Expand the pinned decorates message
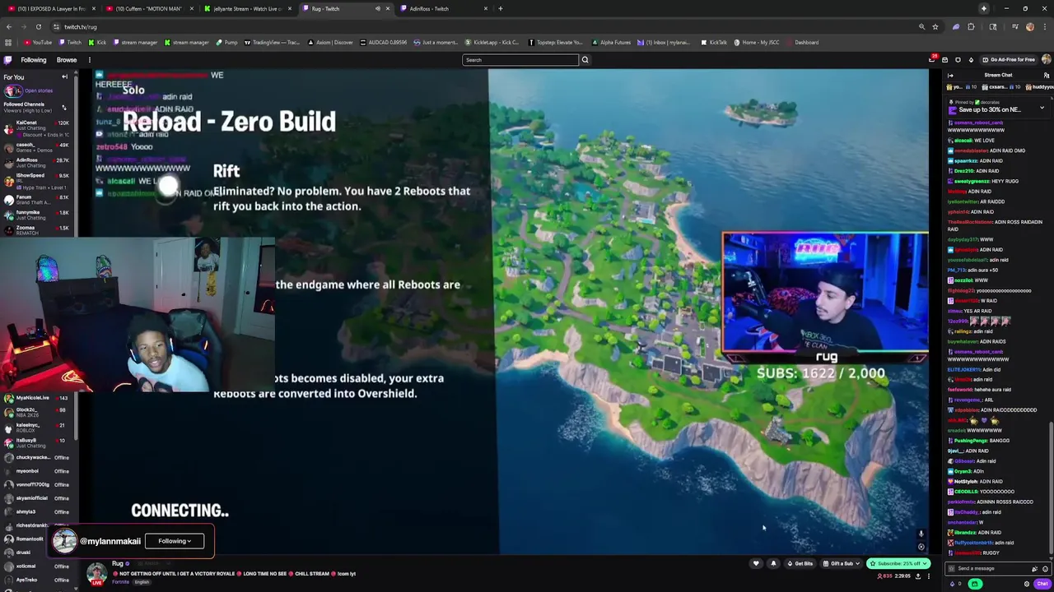The width and height of the screenshot is (1054, 592). [x=1042, y=108]
